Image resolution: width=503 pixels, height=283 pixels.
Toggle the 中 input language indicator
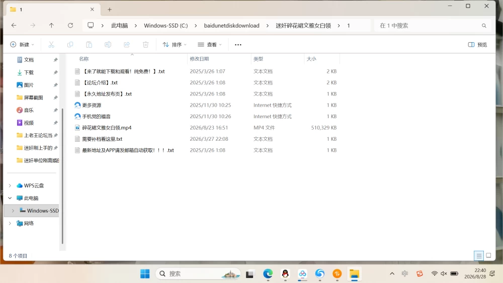[x=405, y=273]
